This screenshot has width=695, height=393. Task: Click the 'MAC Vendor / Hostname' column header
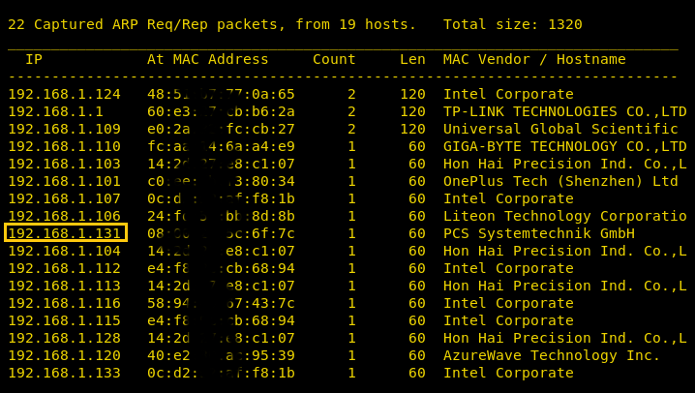coord(534,59)
